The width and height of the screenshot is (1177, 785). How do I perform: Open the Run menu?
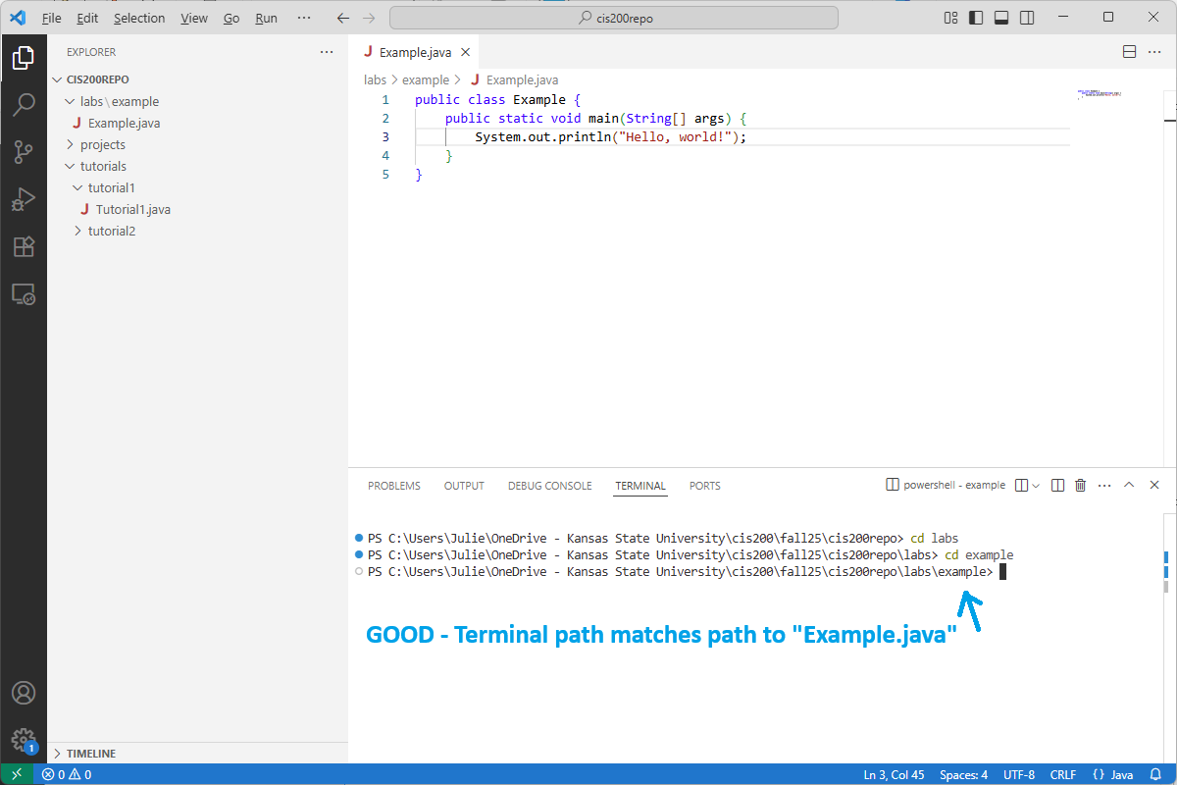pyautogui.click(x=266, y=18)
